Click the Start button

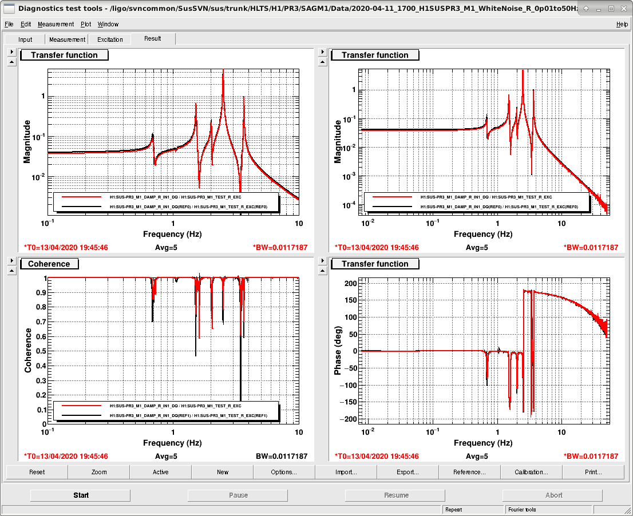[x=80, y=495]
